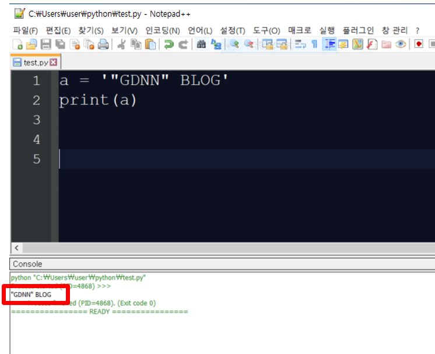Click console READY status line

(100, 311)
